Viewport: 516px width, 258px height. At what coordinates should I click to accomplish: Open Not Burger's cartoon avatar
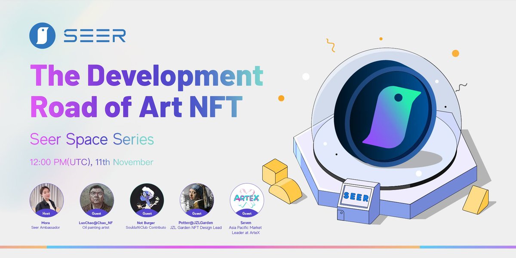tap(147, 200)
